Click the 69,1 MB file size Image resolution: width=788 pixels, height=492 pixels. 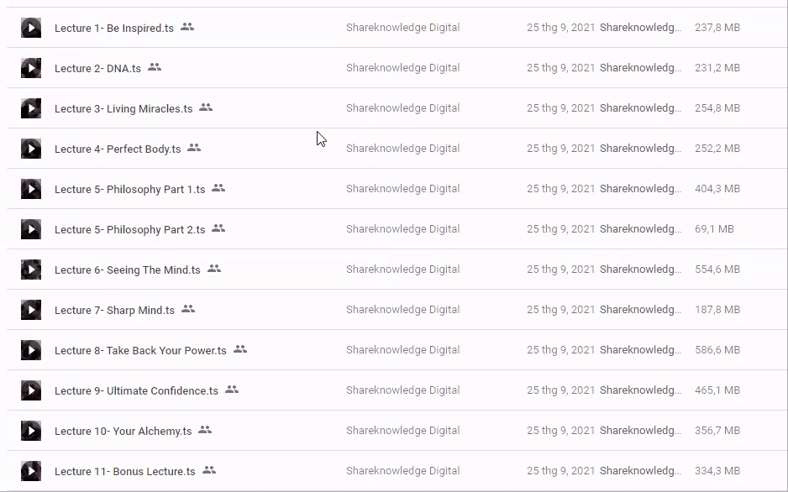[x=714, y=229]
